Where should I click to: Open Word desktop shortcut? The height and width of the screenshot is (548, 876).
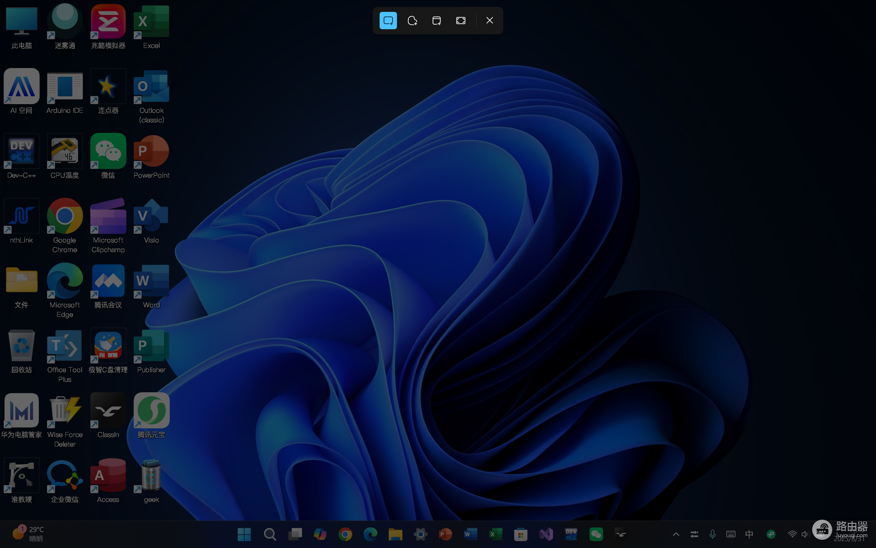(151, 286)
